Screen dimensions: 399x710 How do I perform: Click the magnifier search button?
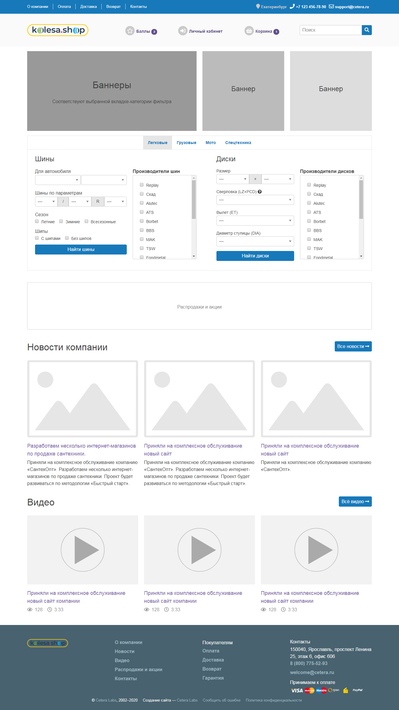point(367,30)
